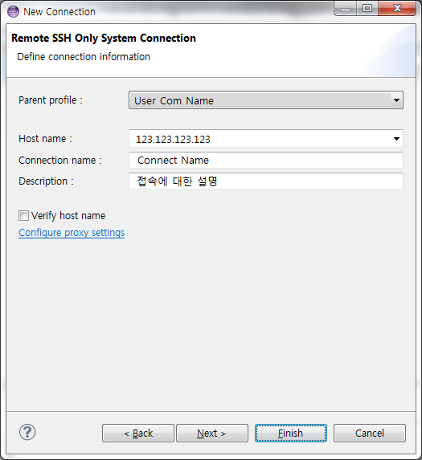Screen dimensions: 422x460
Task: Expand the Parent profile dropdown arrow
Action: [396, 100]
